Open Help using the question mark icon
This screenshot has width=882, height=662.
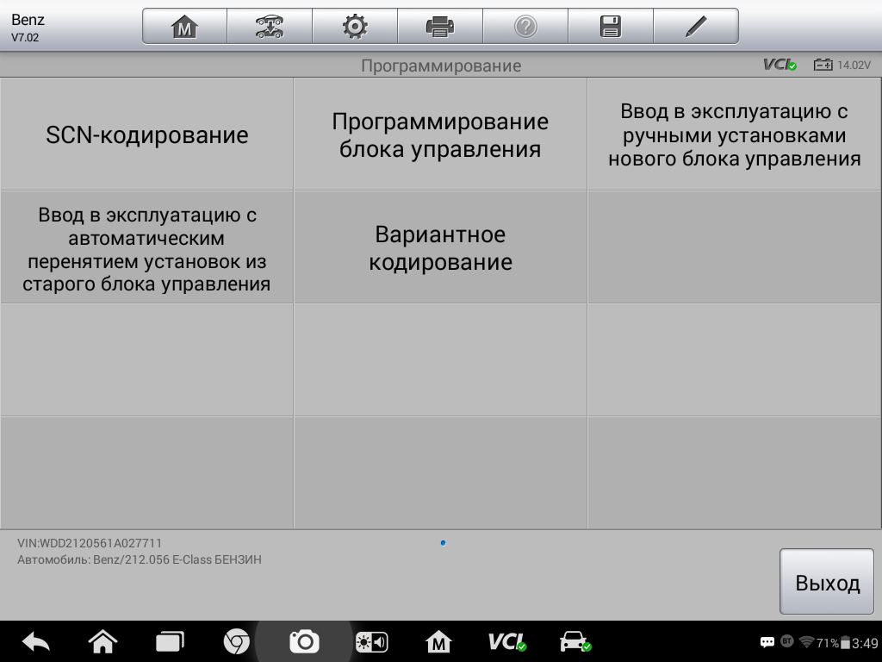coord(525,25)
